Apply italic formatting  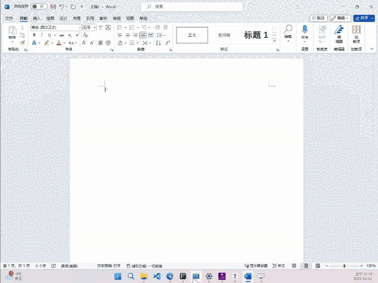pyautogui.click(x=41, y=35)
